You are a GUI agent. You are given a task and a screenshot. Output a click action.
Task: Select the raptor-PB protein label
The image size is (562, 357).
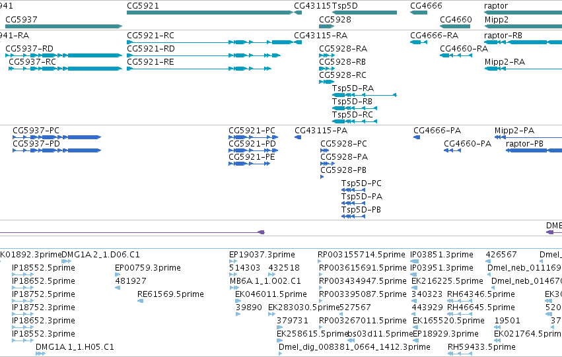pos(525,144)
